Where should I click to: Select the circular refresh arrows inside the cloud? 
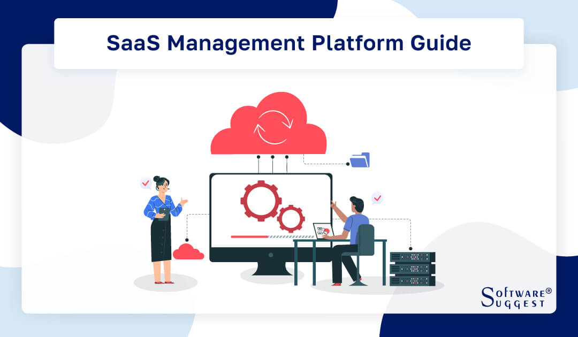(x=274, y=127)
